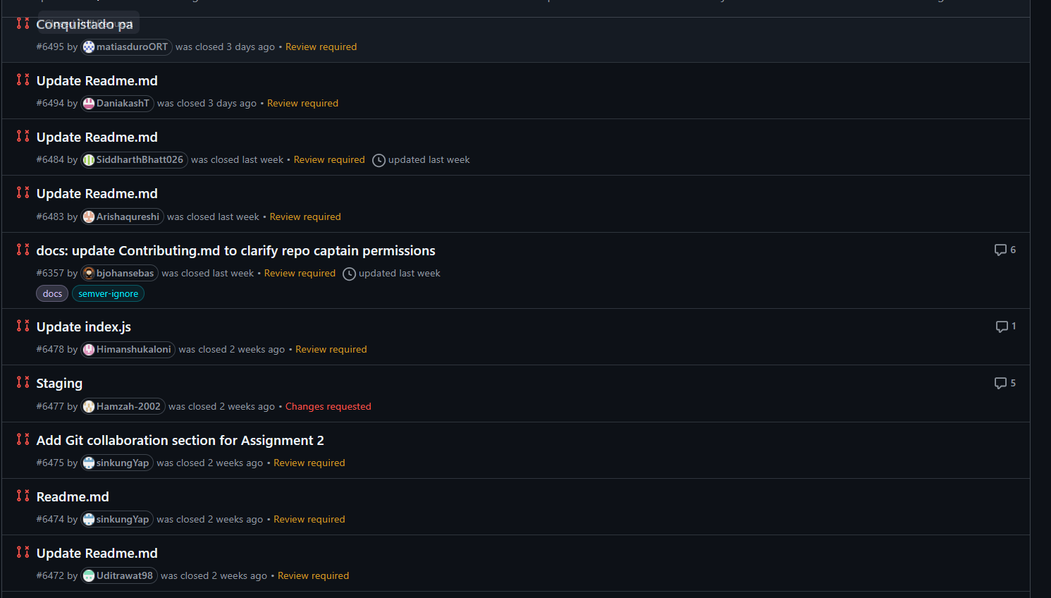Open comments icon on Staging pull request
Screen dimensions: 1051x598
click(x=1000, y=383)
